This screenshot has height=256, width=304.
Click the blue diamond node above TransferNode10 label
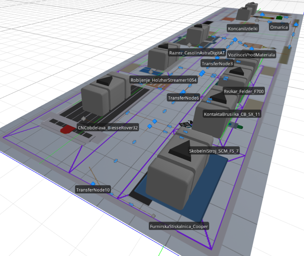[93, 184]
